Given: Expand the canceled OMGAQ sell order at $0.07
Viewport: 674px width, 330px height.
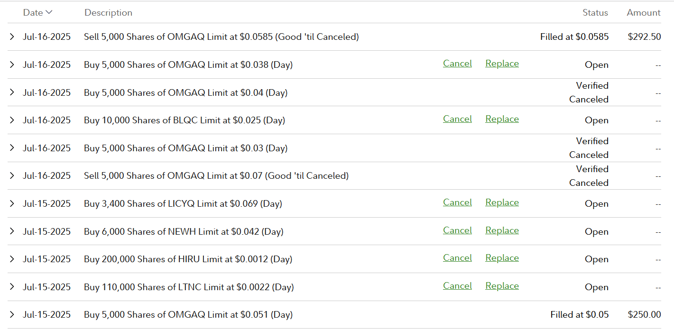Looking at the screenshot, I should [12, 176].
